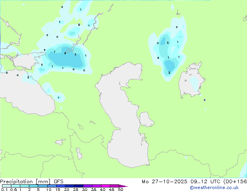247x191 pixels.
Task: Select legend swatch between 0.1 and 0.5
Action: (x=7, y=186)
